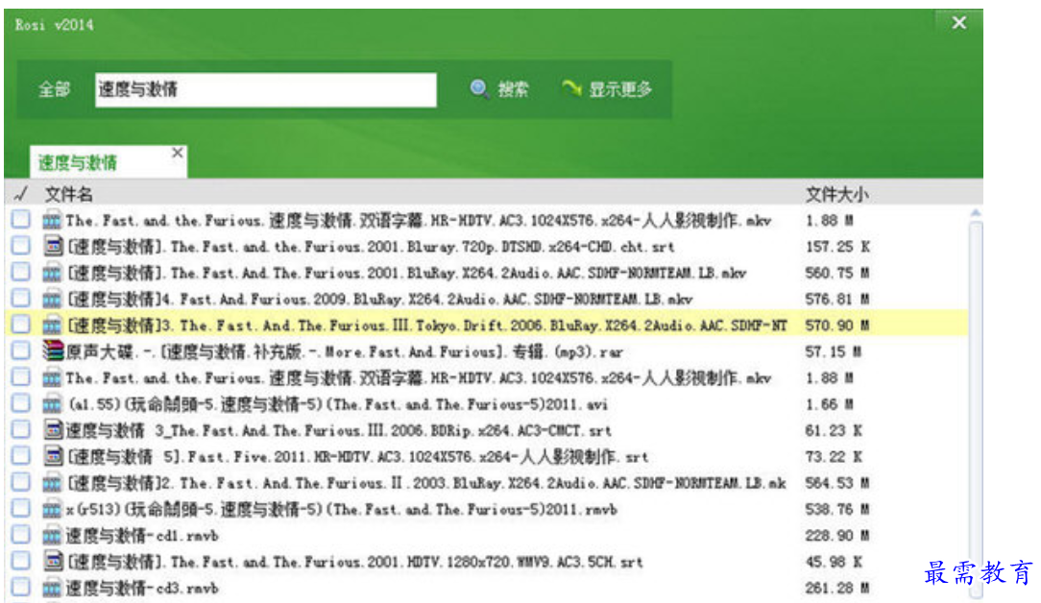Viewport: 1041px width, 603px height.
Task: Click the search input field with 速度与激情
Action: click(266, 89)
